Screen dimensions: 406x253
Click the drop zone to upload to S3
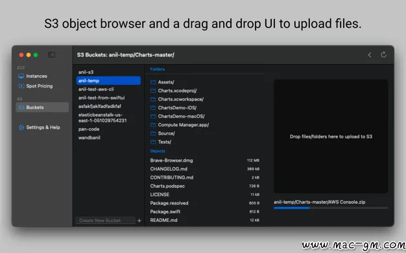(x=331, y=137)
